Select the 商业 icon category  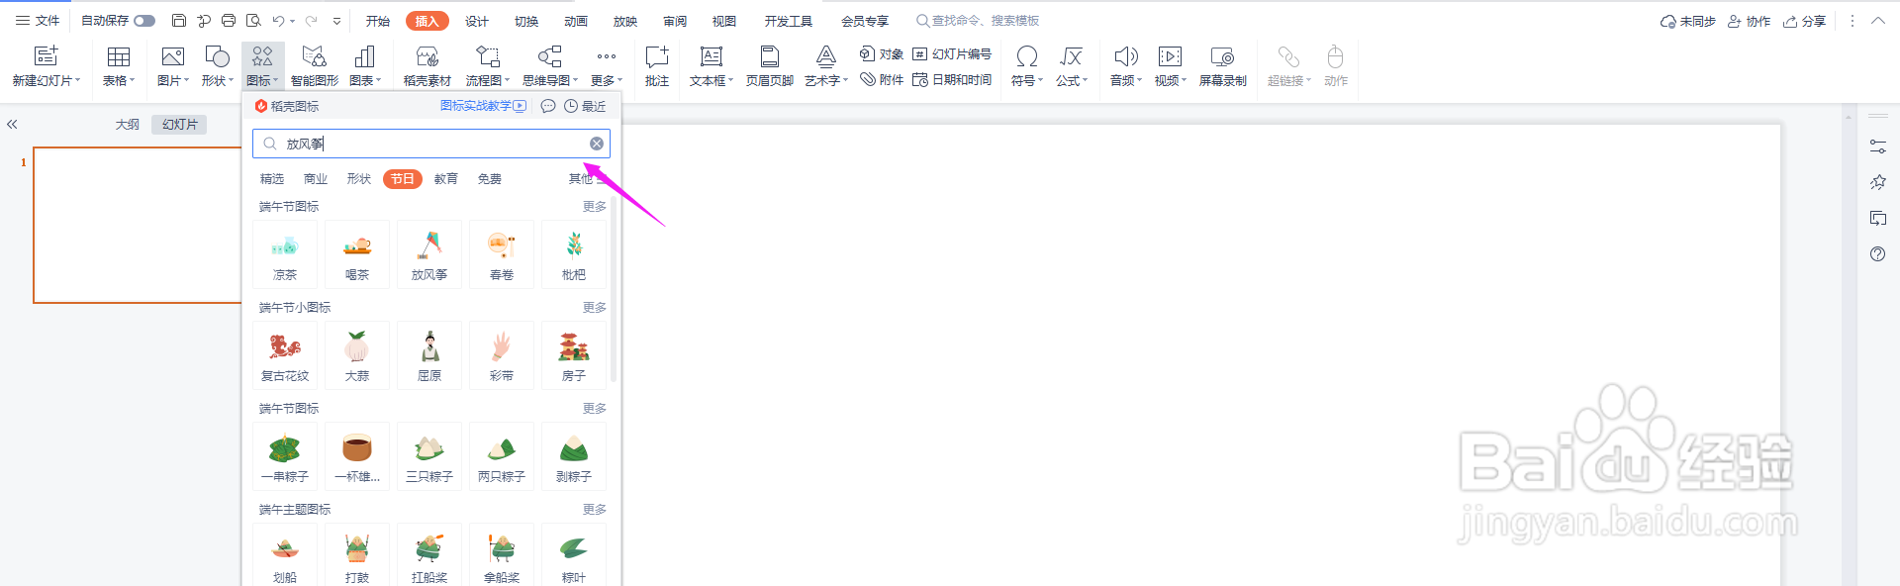(316, 179)
